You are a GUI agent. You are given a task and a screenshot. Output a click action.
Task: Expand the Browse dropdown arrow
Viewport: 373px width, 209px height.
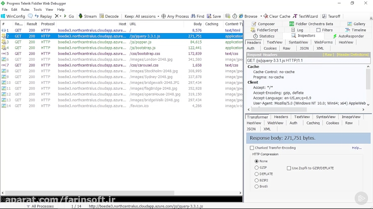pyautogui.click(x=261, y=17)
